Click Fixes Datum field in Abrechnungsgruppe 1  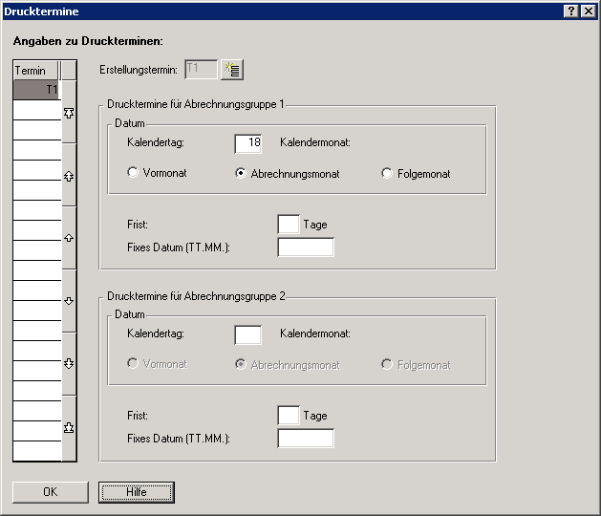point(306,247)
